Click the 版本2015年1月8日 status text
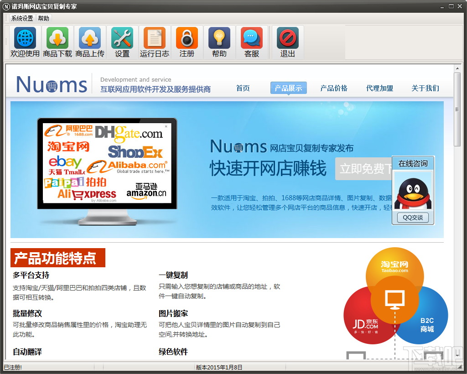Image resolution: width=467 pixels, height=374 pixels. (x=219, y=367)
